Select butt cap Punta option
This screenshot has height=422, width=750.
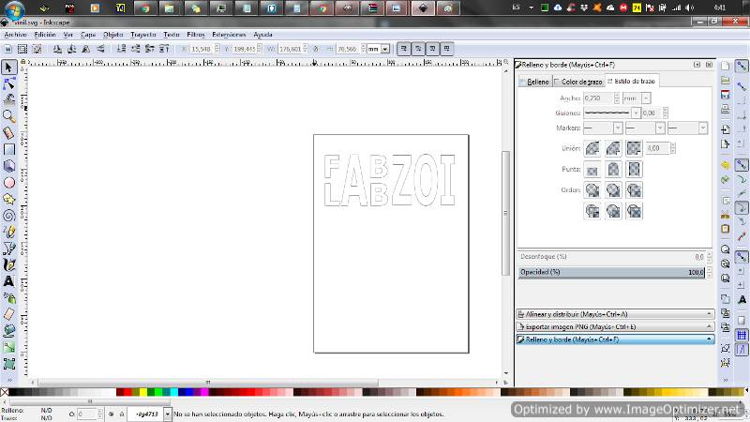click(592, 170)
